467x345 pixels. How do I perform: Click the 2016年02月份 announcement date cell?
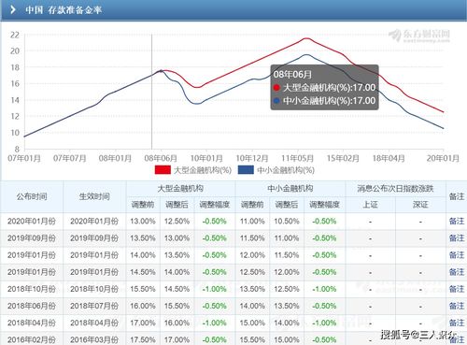[x=32, y=339]
